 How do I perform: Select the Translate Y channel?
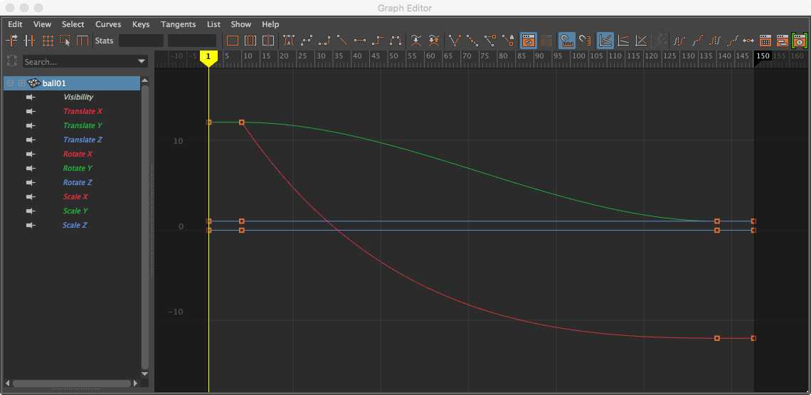coord(83,126)
